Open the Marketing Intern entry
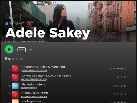Screen dimensions: 137x103 coord(33,84)
